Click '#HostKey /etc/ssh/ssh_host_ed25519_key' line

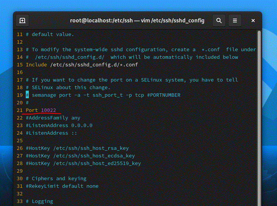point(83,164)
